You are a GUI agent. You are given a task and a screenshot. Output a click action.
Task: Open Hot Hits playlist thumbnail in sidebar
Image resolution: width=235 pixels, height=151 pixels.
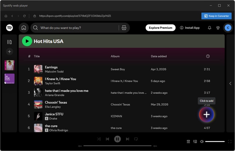coord(9,65)
